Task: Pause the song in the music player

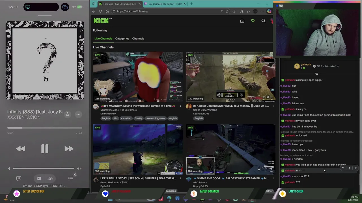Action: click(x=45, y=149)
